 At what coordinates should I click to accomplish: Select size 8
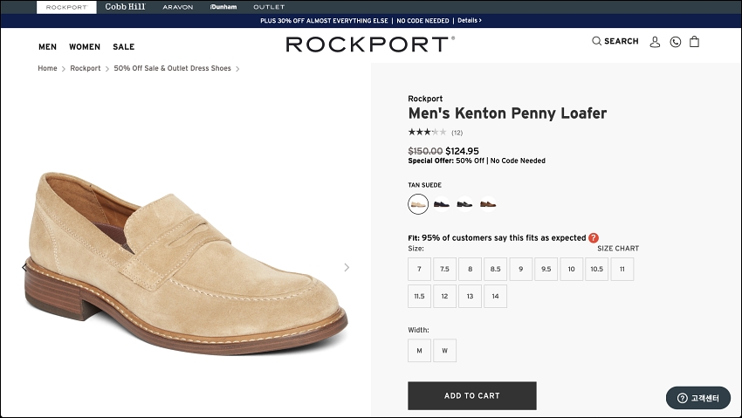(470, 269)
